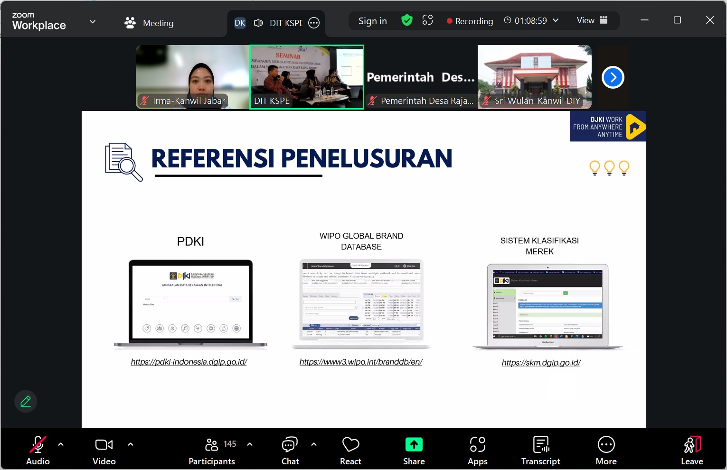
Task: Toggle the Video camera on
Action: 104,450
